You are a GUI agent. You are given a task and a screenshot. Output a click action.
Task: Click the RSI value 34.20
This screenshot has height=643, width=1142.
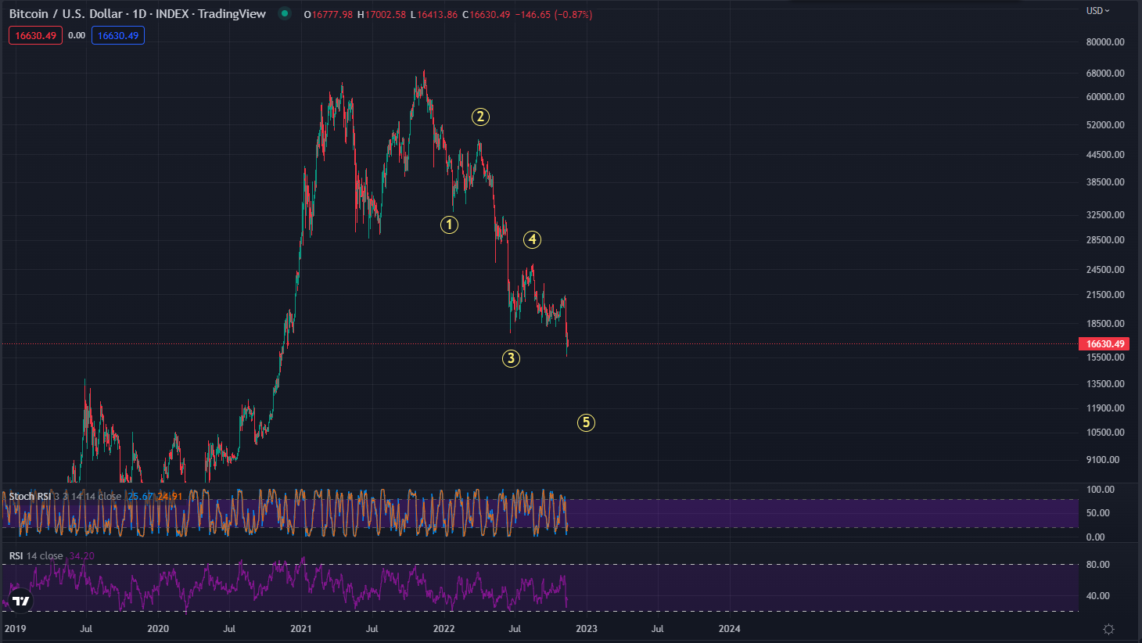(x=81, y=556)
